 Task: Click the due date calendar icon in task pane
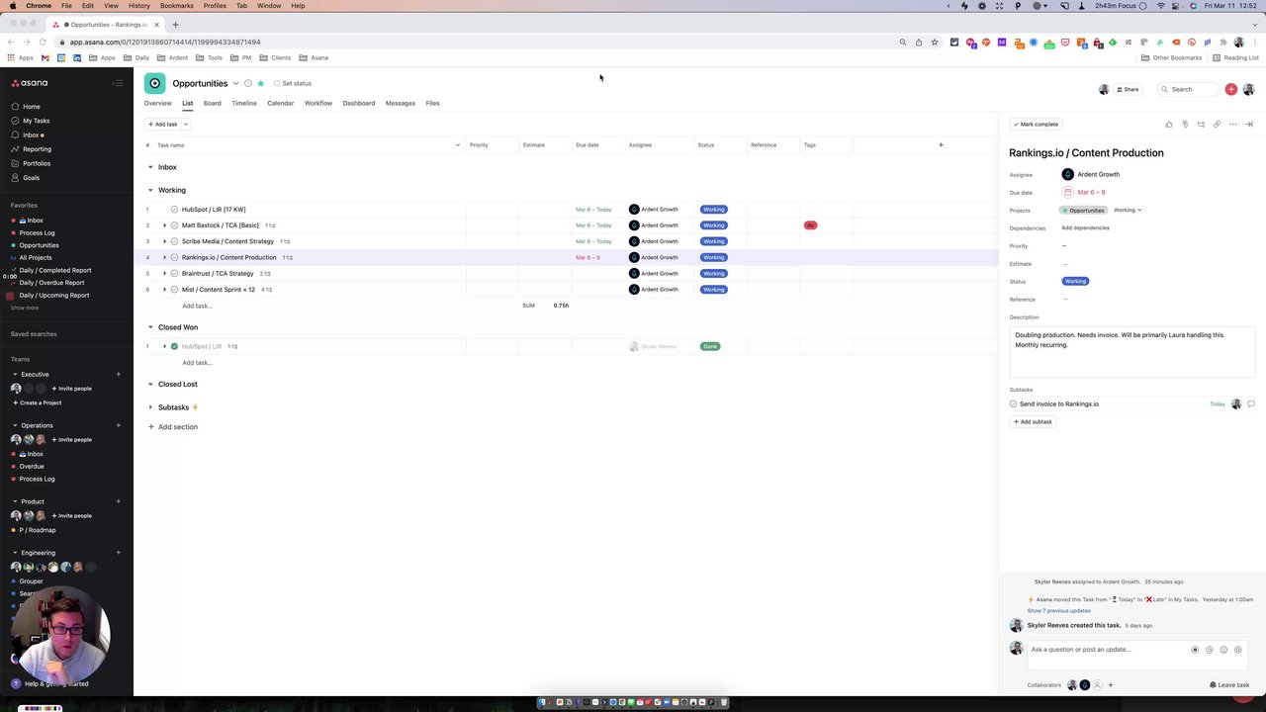click(1067, 192)
